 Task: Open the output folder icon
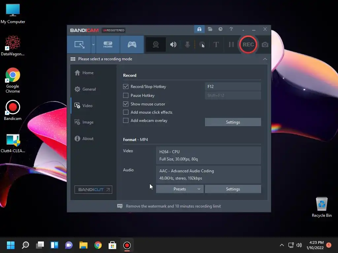click(210, 29)
